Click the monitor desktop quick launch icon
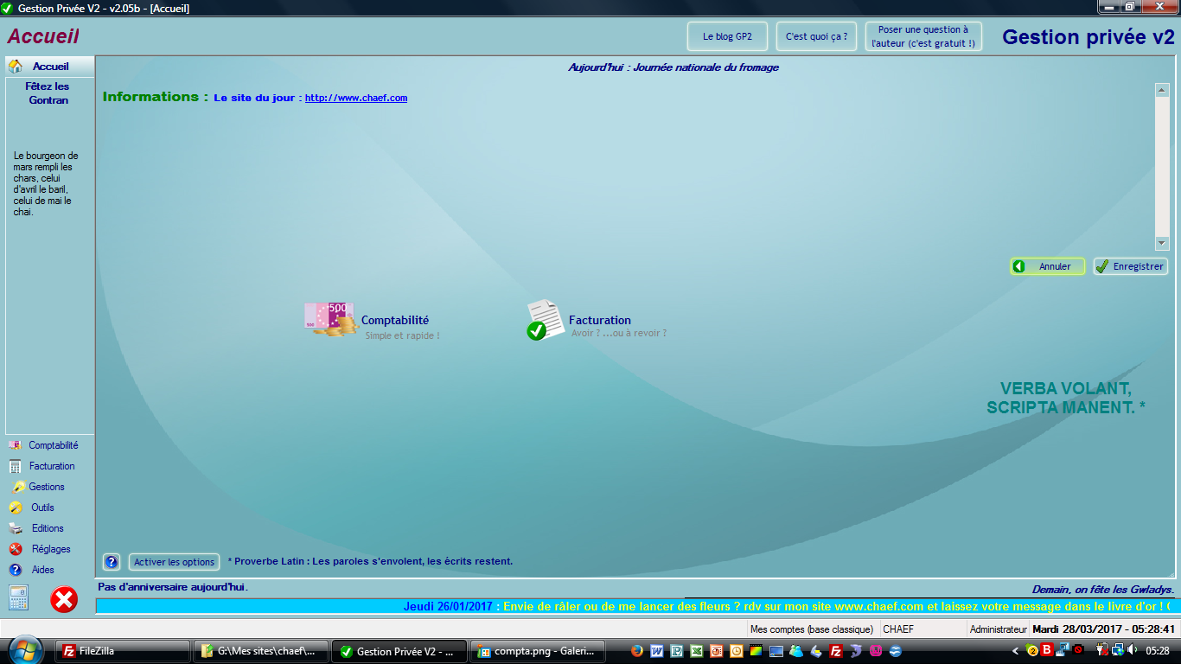 776,651
